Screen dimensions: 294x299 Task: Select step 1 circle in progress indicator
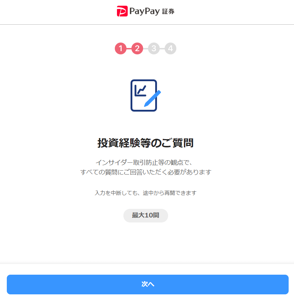point(121,48)
